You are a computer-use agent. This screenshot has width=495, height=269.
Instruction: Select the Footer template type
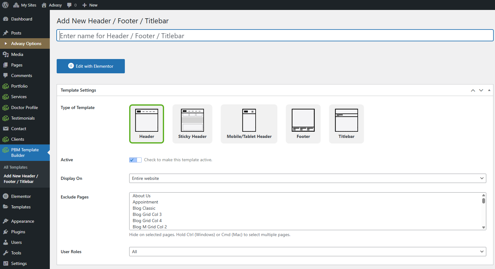(x=303, y=124)
